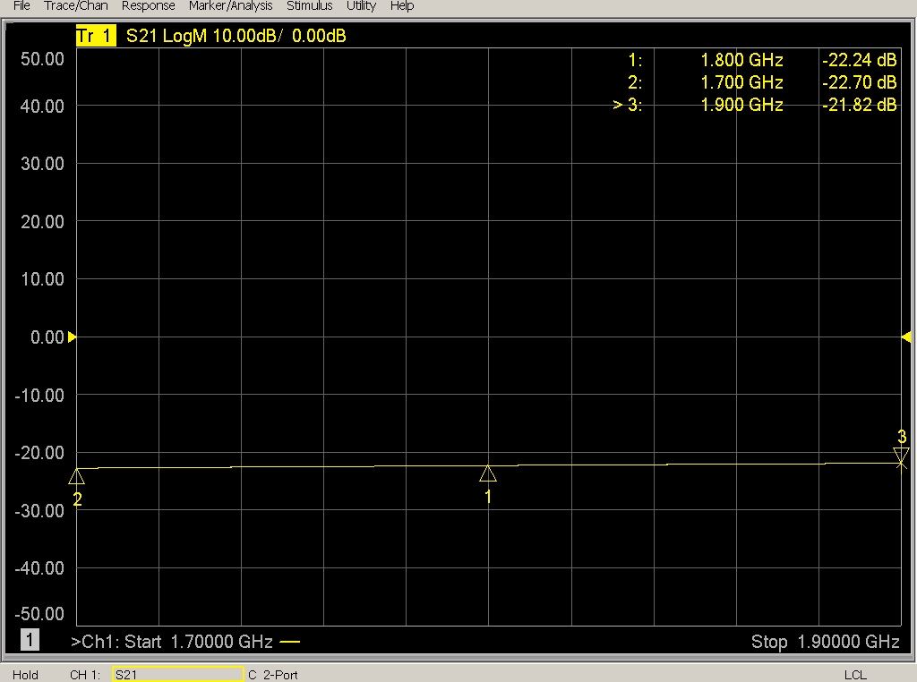Click the 30.00 y-axis label

coord(42,164)
